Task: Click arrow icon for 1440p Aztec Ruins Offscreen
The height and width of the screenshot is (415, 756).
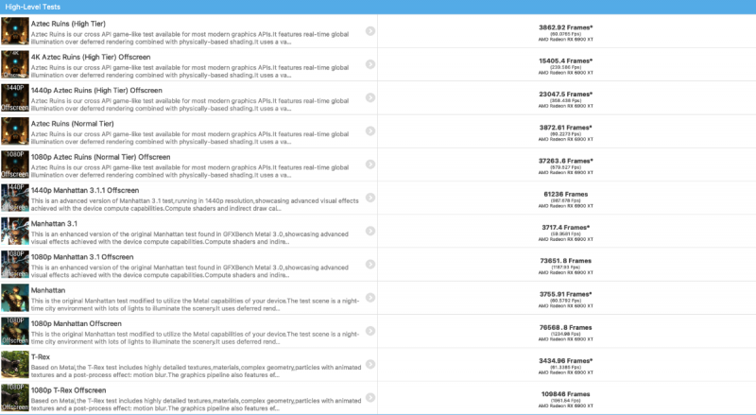Action: tap(370, 97)
